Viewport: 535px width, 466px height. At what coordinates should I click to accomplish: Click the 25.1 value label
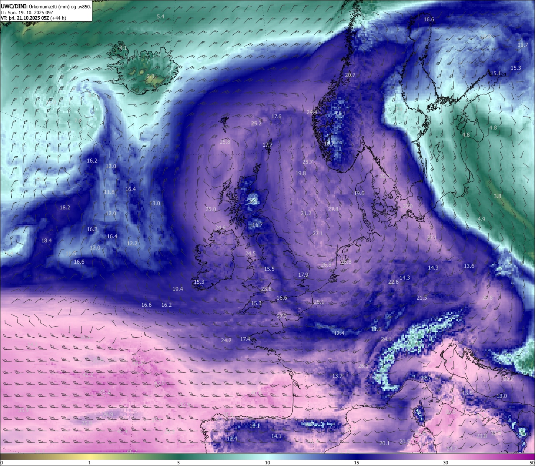tap(319, 302)
